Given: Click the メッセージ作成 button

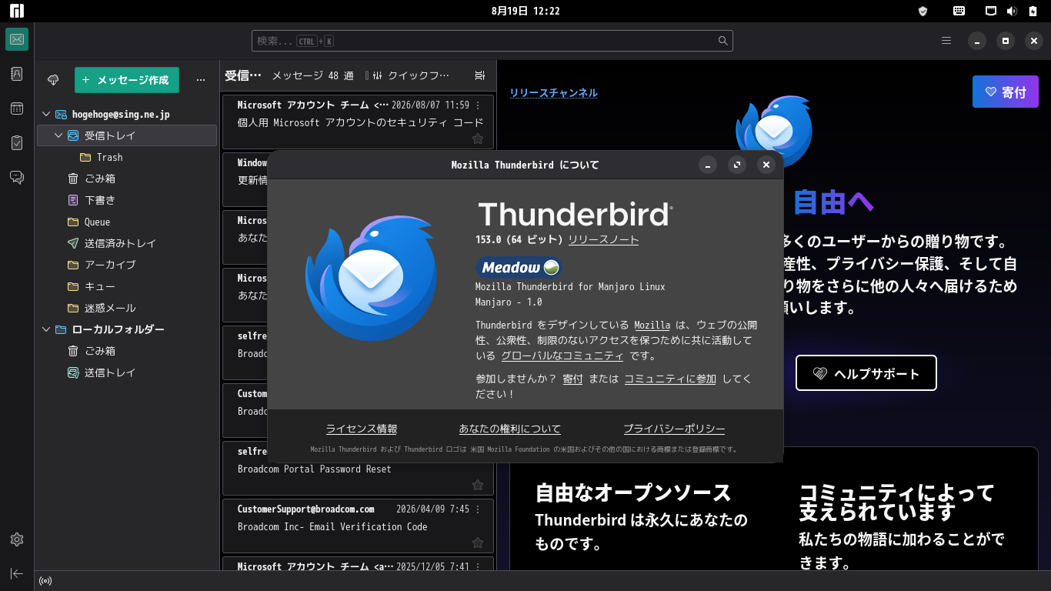Looking at the screenshot, I should coord(127,80).
